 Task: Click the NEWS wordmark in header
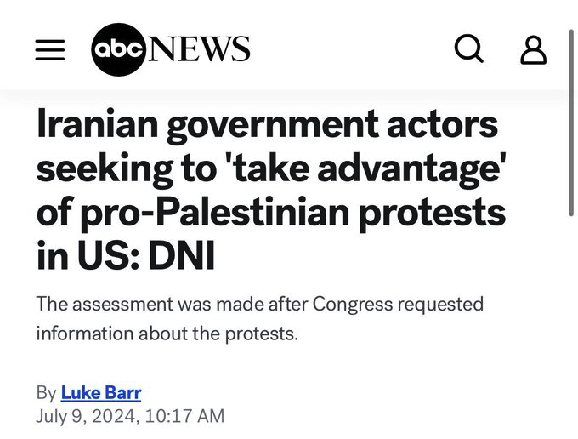click(x=200, y=49)
